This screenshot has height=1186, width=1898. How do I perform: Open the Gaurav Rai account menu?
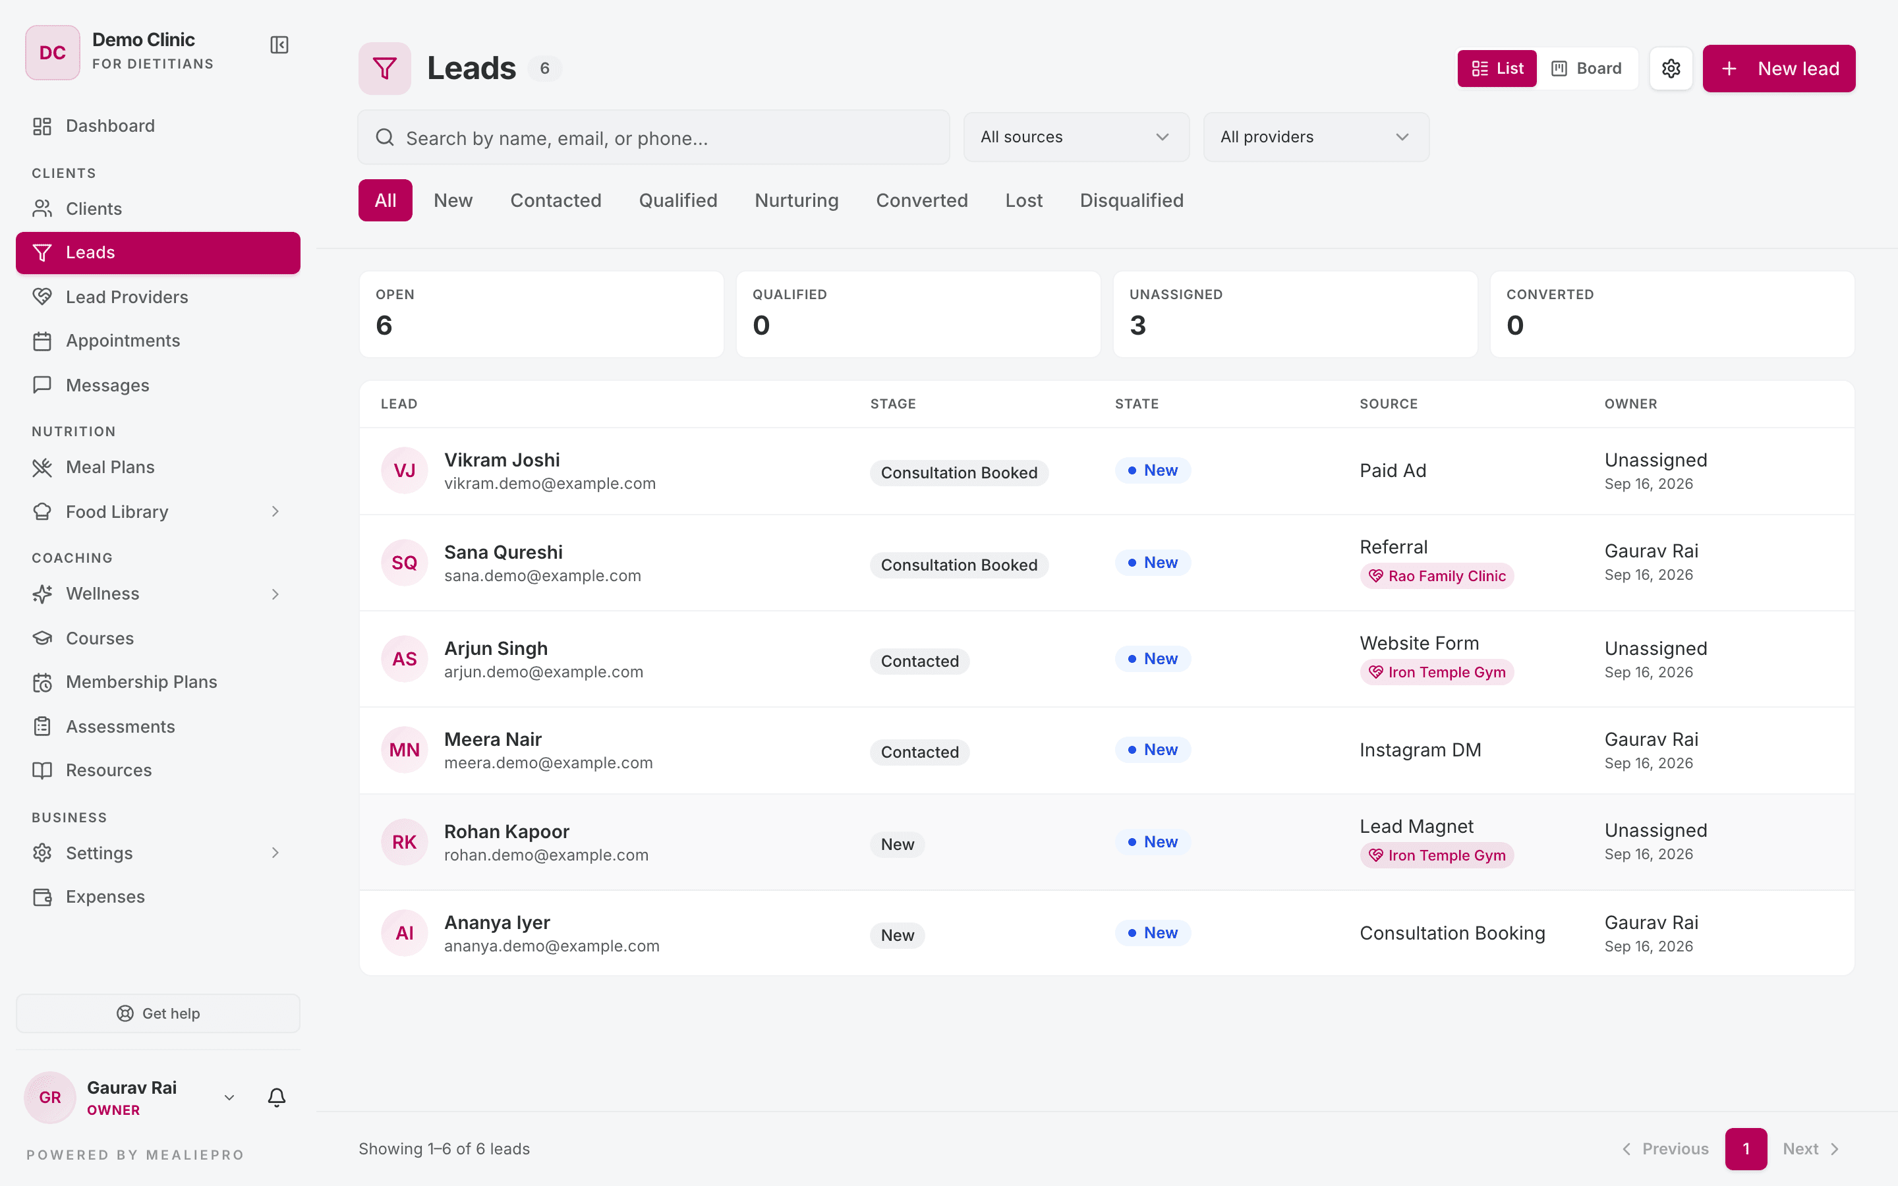(x=130, y=1097)
